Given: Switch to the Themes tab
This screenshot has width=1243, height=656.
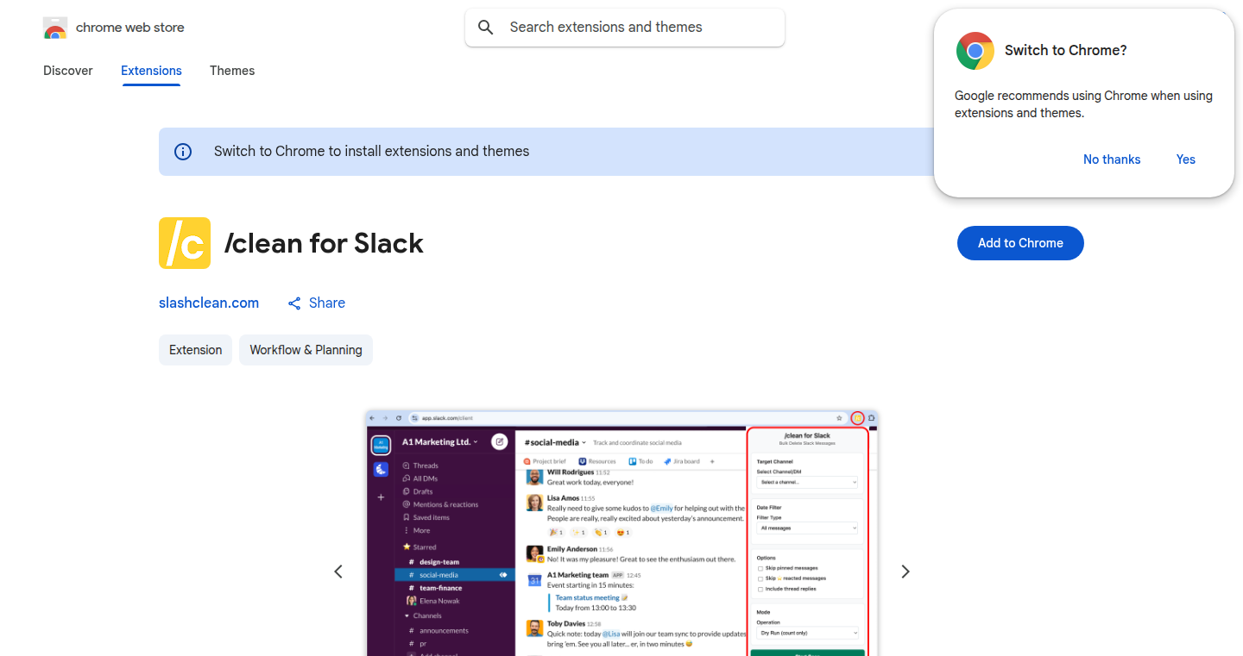Looking at the screenshot, I should (x=232, y=71).
